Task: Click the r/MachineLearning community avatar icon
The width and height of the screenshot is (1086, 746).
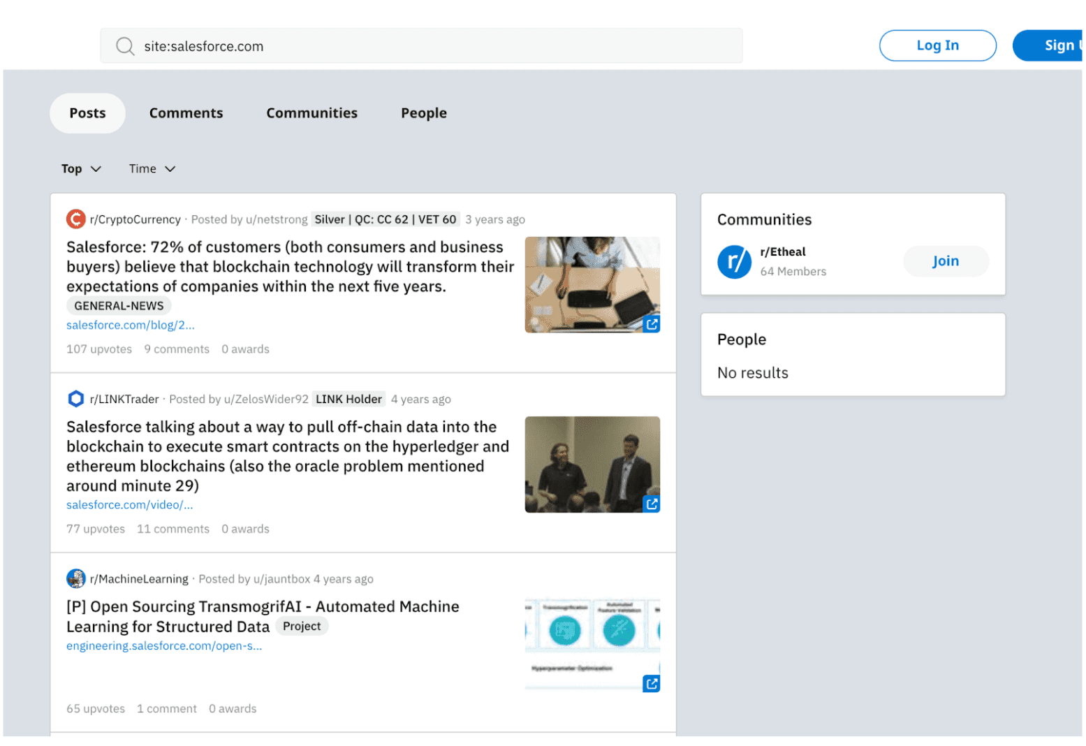Action: 75,578
